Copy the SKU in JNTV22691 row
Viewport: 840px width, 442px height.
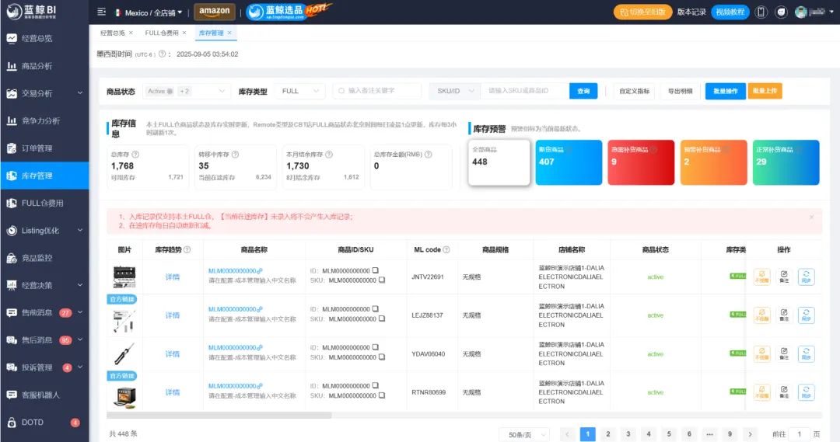[x=382, y=280]
